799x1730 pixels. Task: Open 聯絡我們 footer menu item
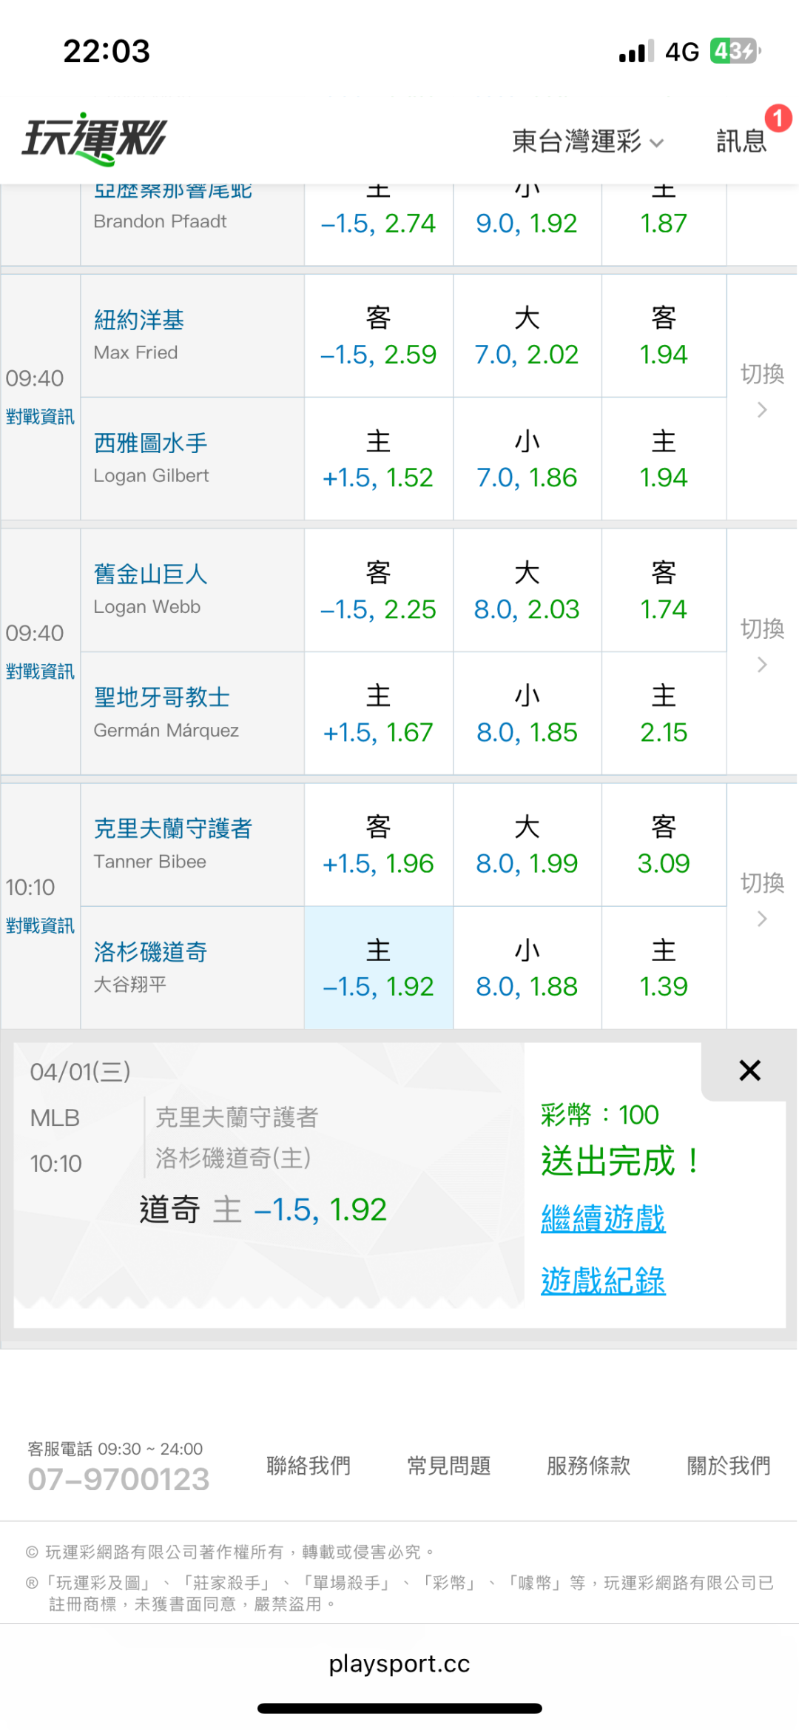[309, 1465]
